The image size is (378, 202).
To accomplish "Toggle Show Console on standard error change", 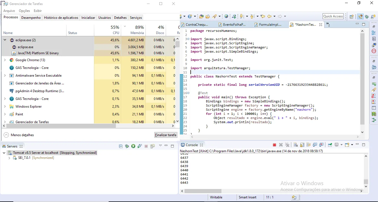I will pos(321,145).
